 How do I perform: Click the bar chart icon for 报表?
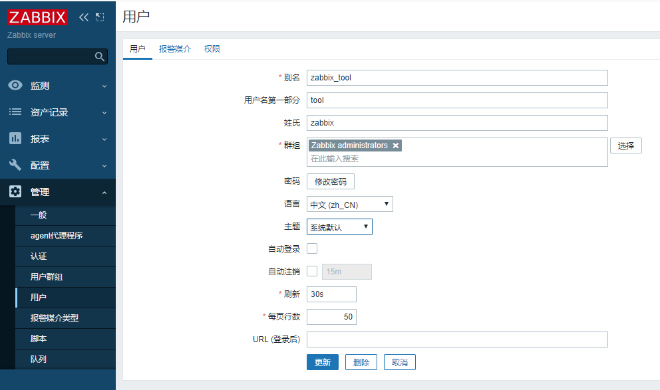[x=15, y=138]
